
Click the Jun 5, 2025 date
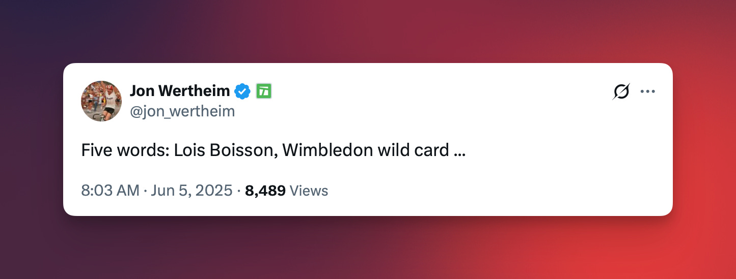[x=192, y=191]
